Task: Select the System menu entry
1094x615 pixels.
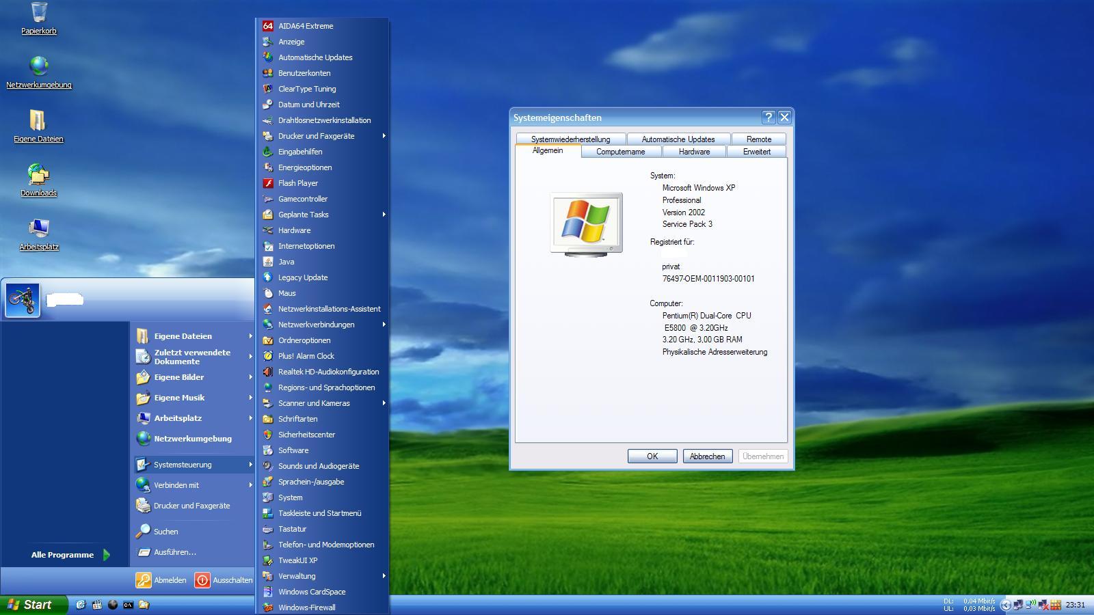Action: click(x=323, y=497)
